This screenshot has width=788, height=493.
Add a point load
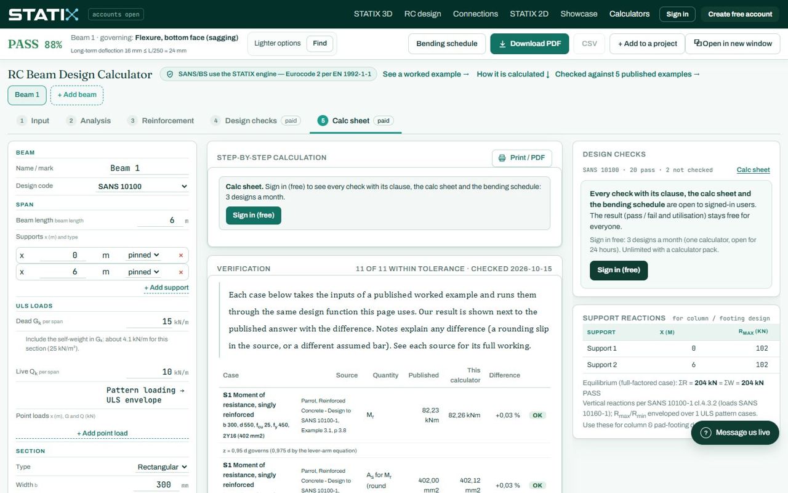pyautogui.click(x=102, y=433)
